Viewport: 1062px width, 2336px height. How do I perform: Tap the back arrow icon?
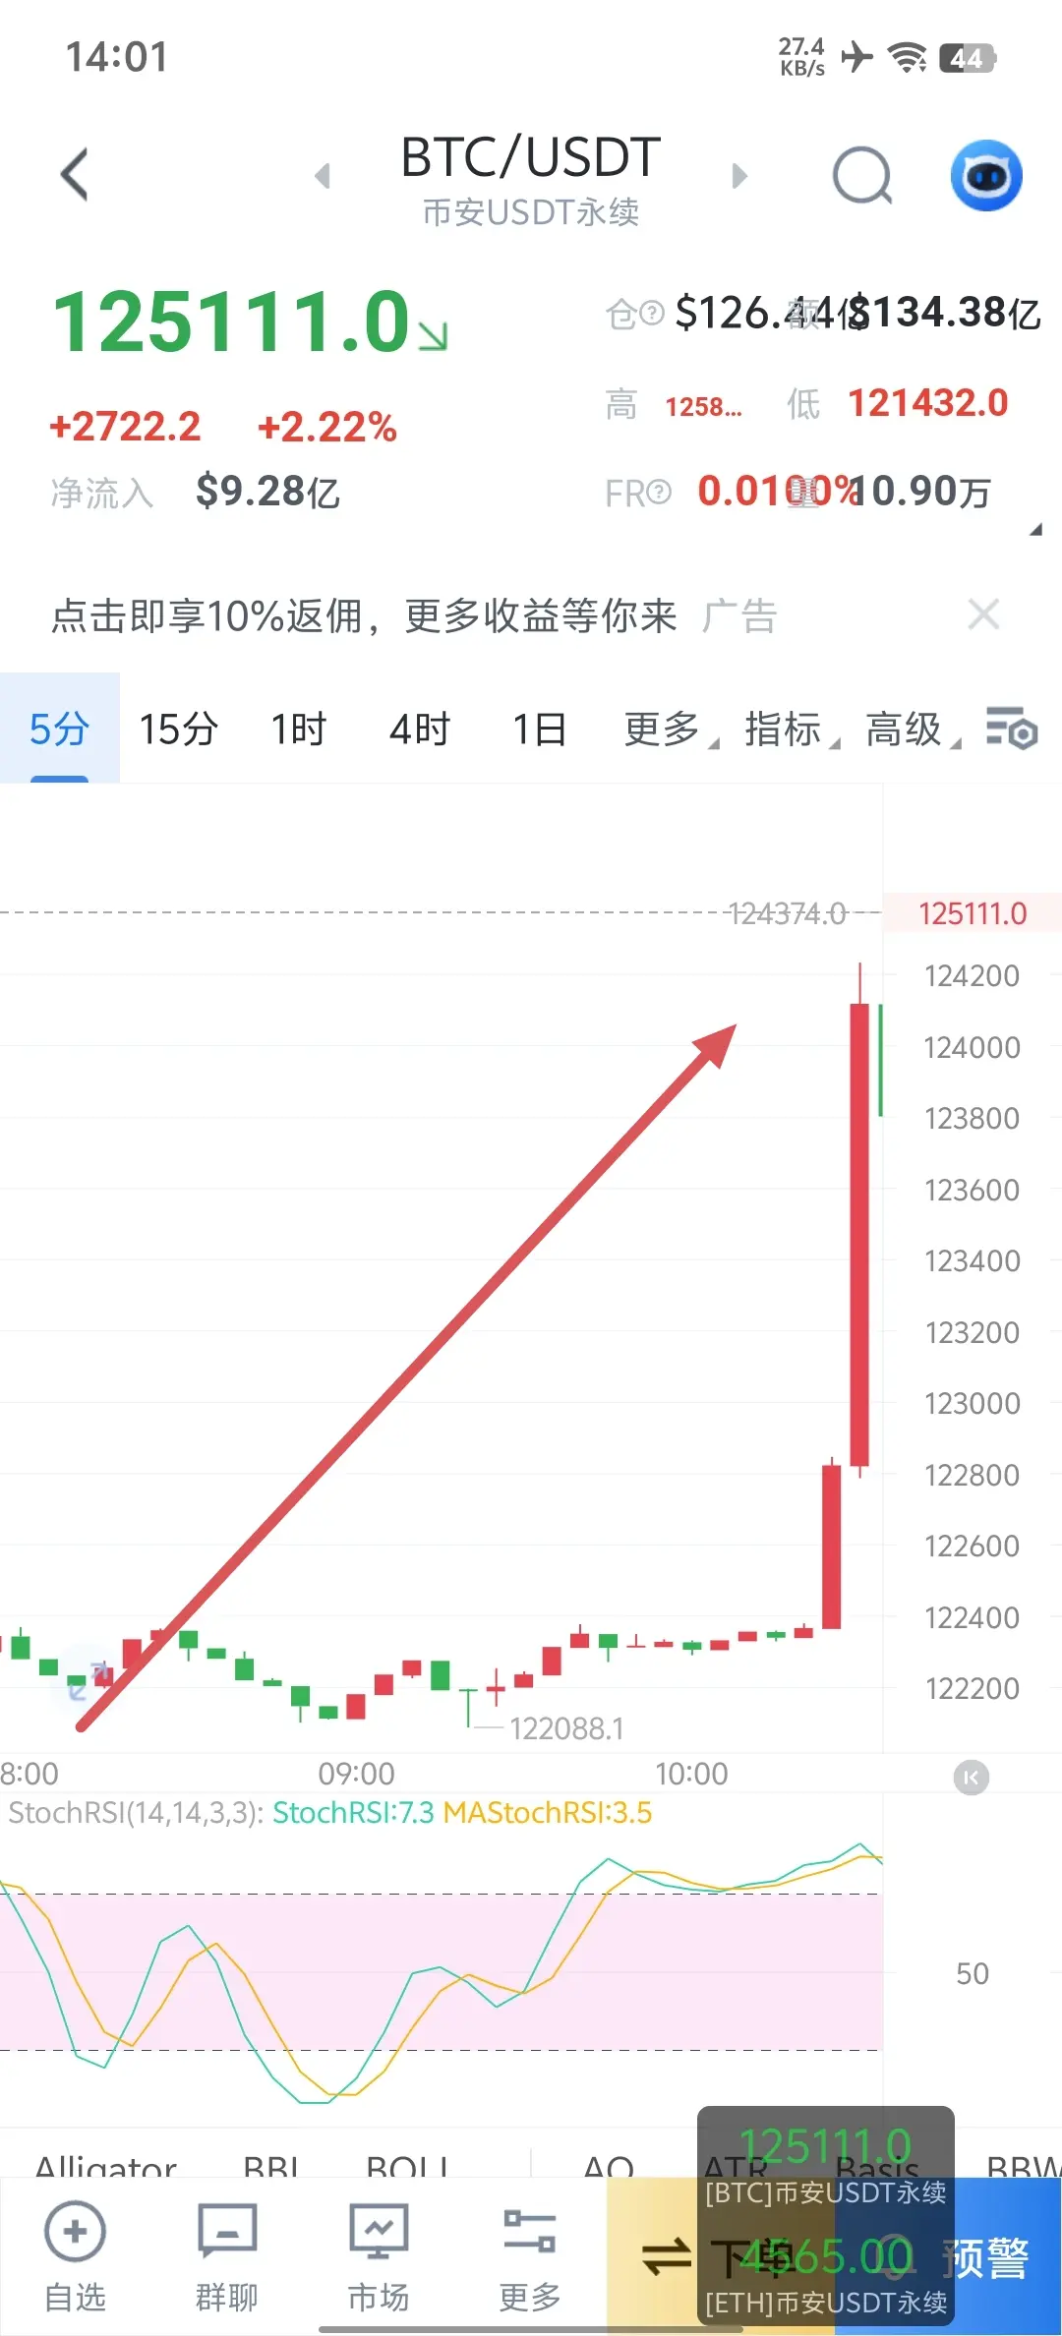(75, 175)
